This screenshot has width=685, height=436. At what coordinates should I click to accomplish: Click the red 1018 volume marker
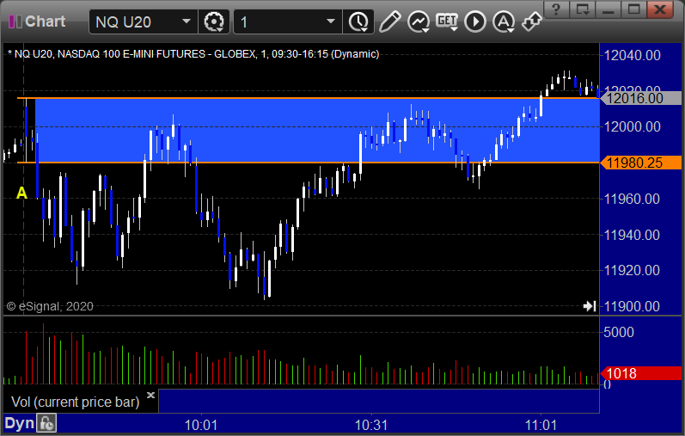point(641,373)
